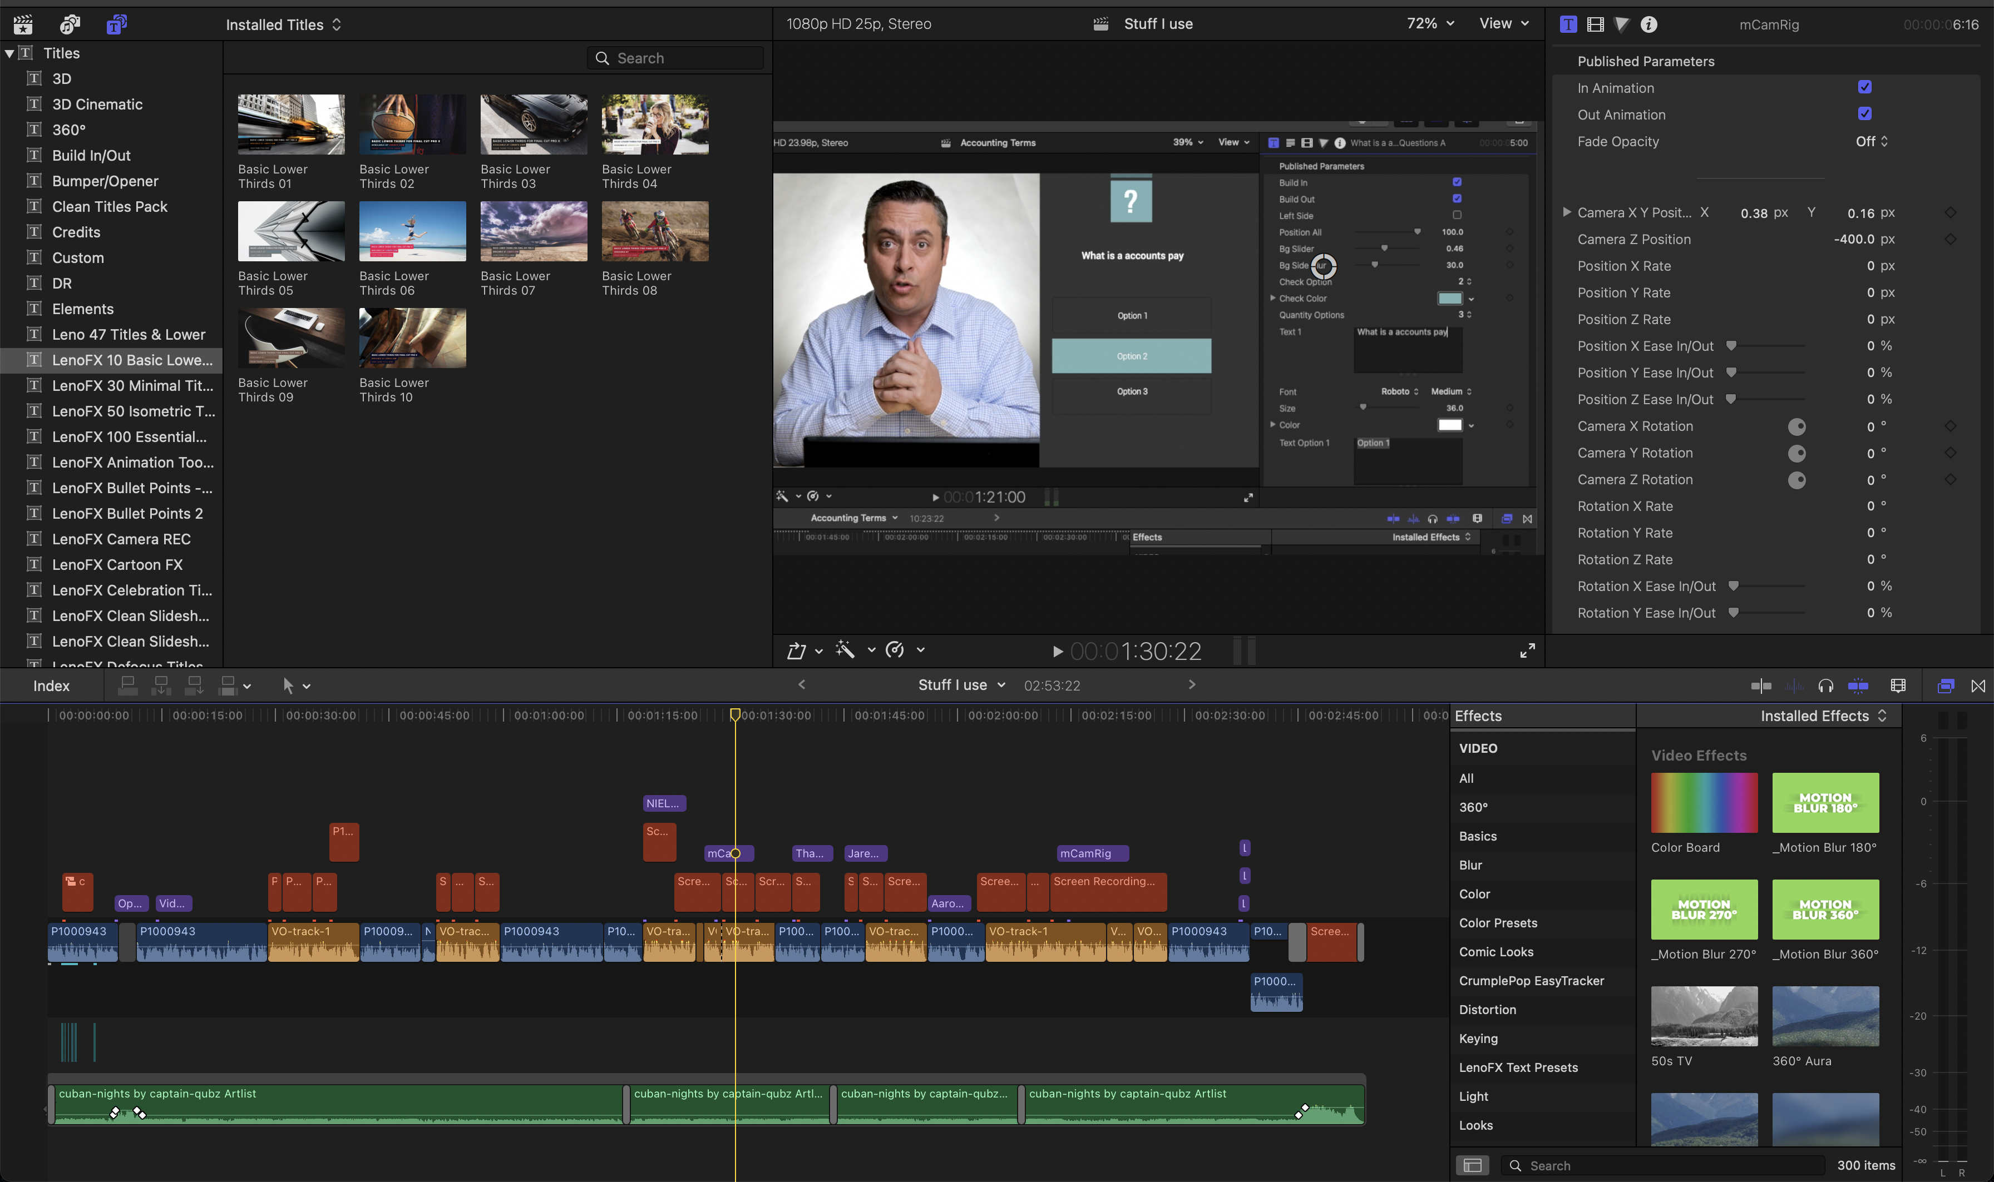Screen dimensions: 1994x1182
Task: Show the Video inspector tab
Action: click(x=1596, y=24)
